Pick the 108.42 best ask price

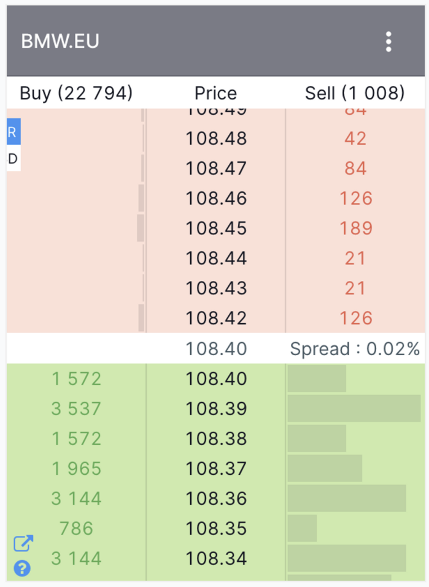pyautogui.click(x=216, y=318)
